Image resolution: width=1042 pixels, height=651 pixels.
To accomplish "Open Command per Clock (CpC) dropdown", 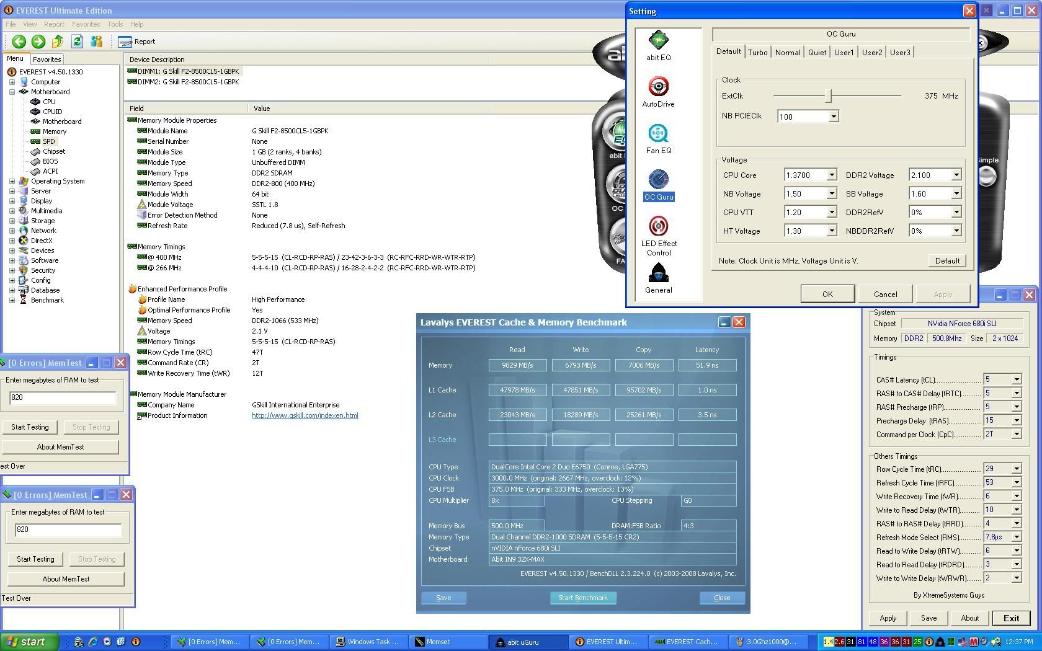I will tap(1016, 434).
